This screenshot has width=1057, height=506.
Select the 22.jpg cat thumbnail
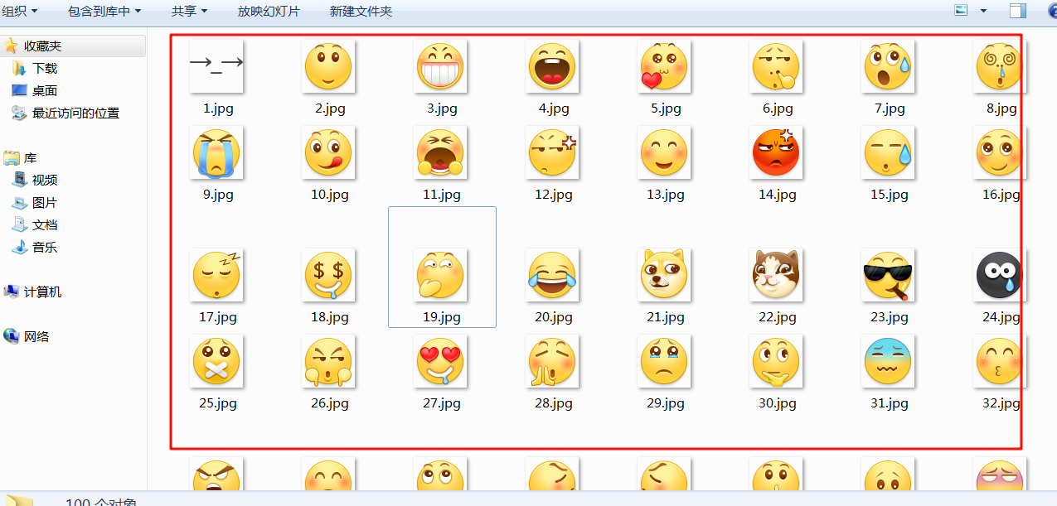click(x=776, y=275)
